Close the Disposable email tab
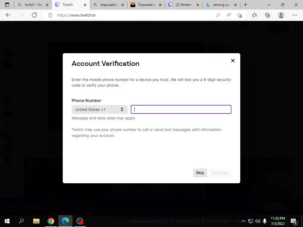The height and width of the screenshot is (227, 303). tap(160, 5)
